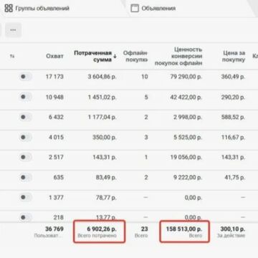This screenshot has width=258, height=258.
Task: Select the 83,49 р. spent cell
Action: coord(105,178)
